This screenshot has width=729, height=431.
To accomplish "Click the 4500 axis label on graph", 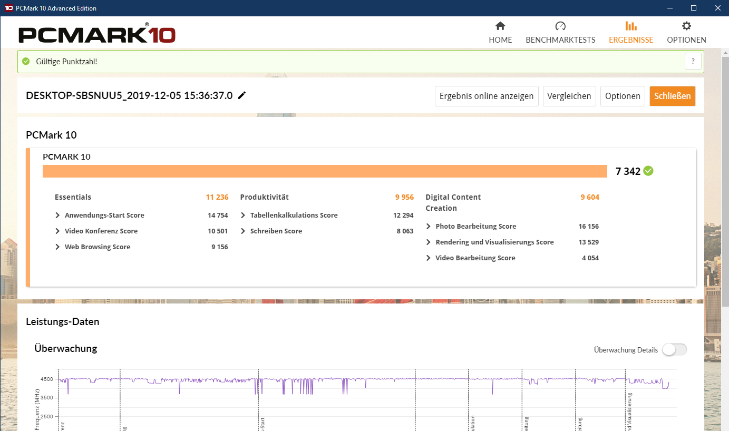I will pos(46,379).
